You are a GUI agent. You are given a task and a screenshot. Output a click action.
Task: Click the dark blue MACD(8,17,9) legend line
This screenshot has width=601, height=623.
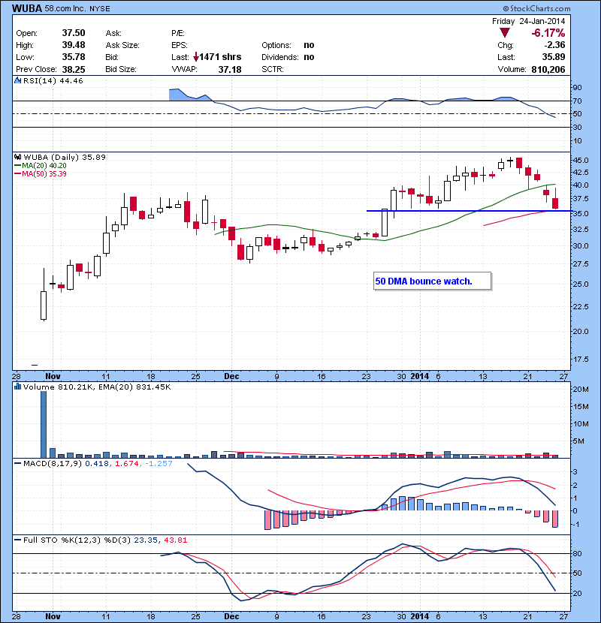[17, 464]
